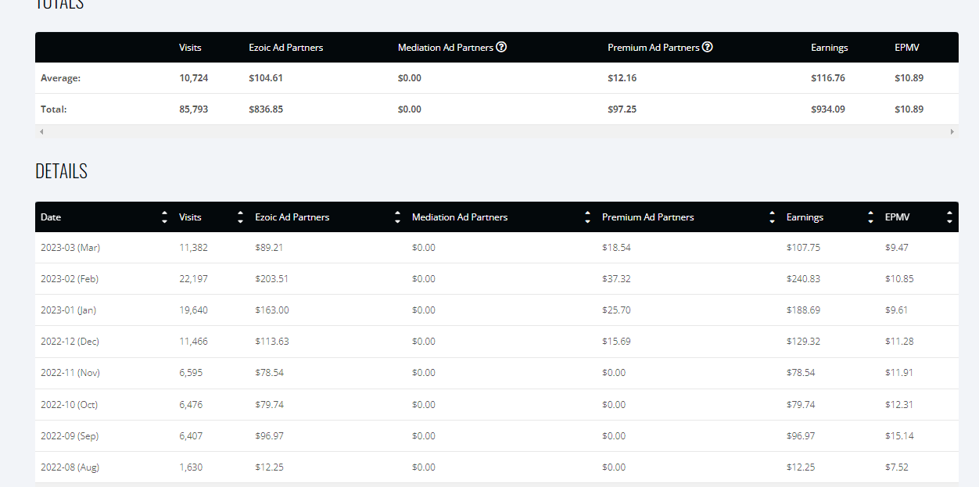Click January earnings $188.69
The image size is (979, 487).
804,310
